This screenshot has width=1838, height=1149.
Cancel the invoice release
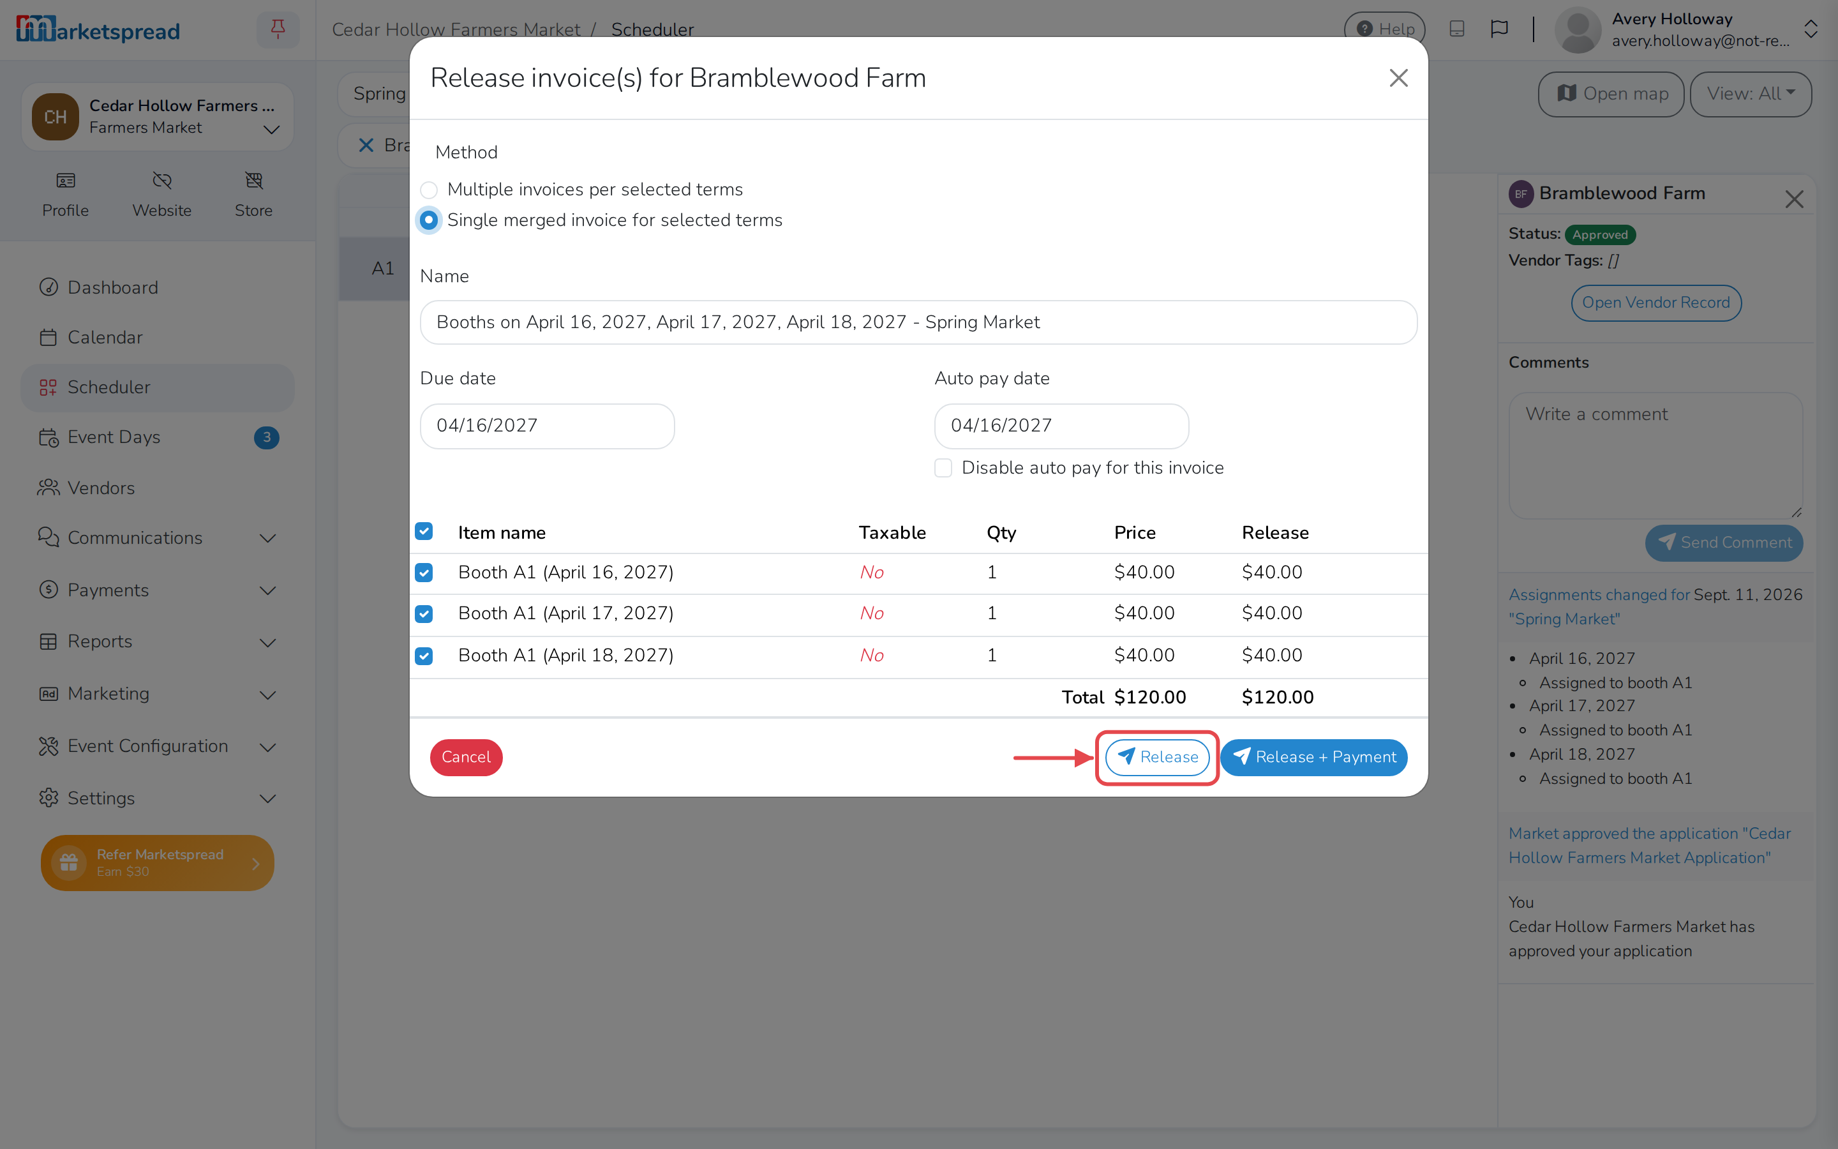coord(466,757)
